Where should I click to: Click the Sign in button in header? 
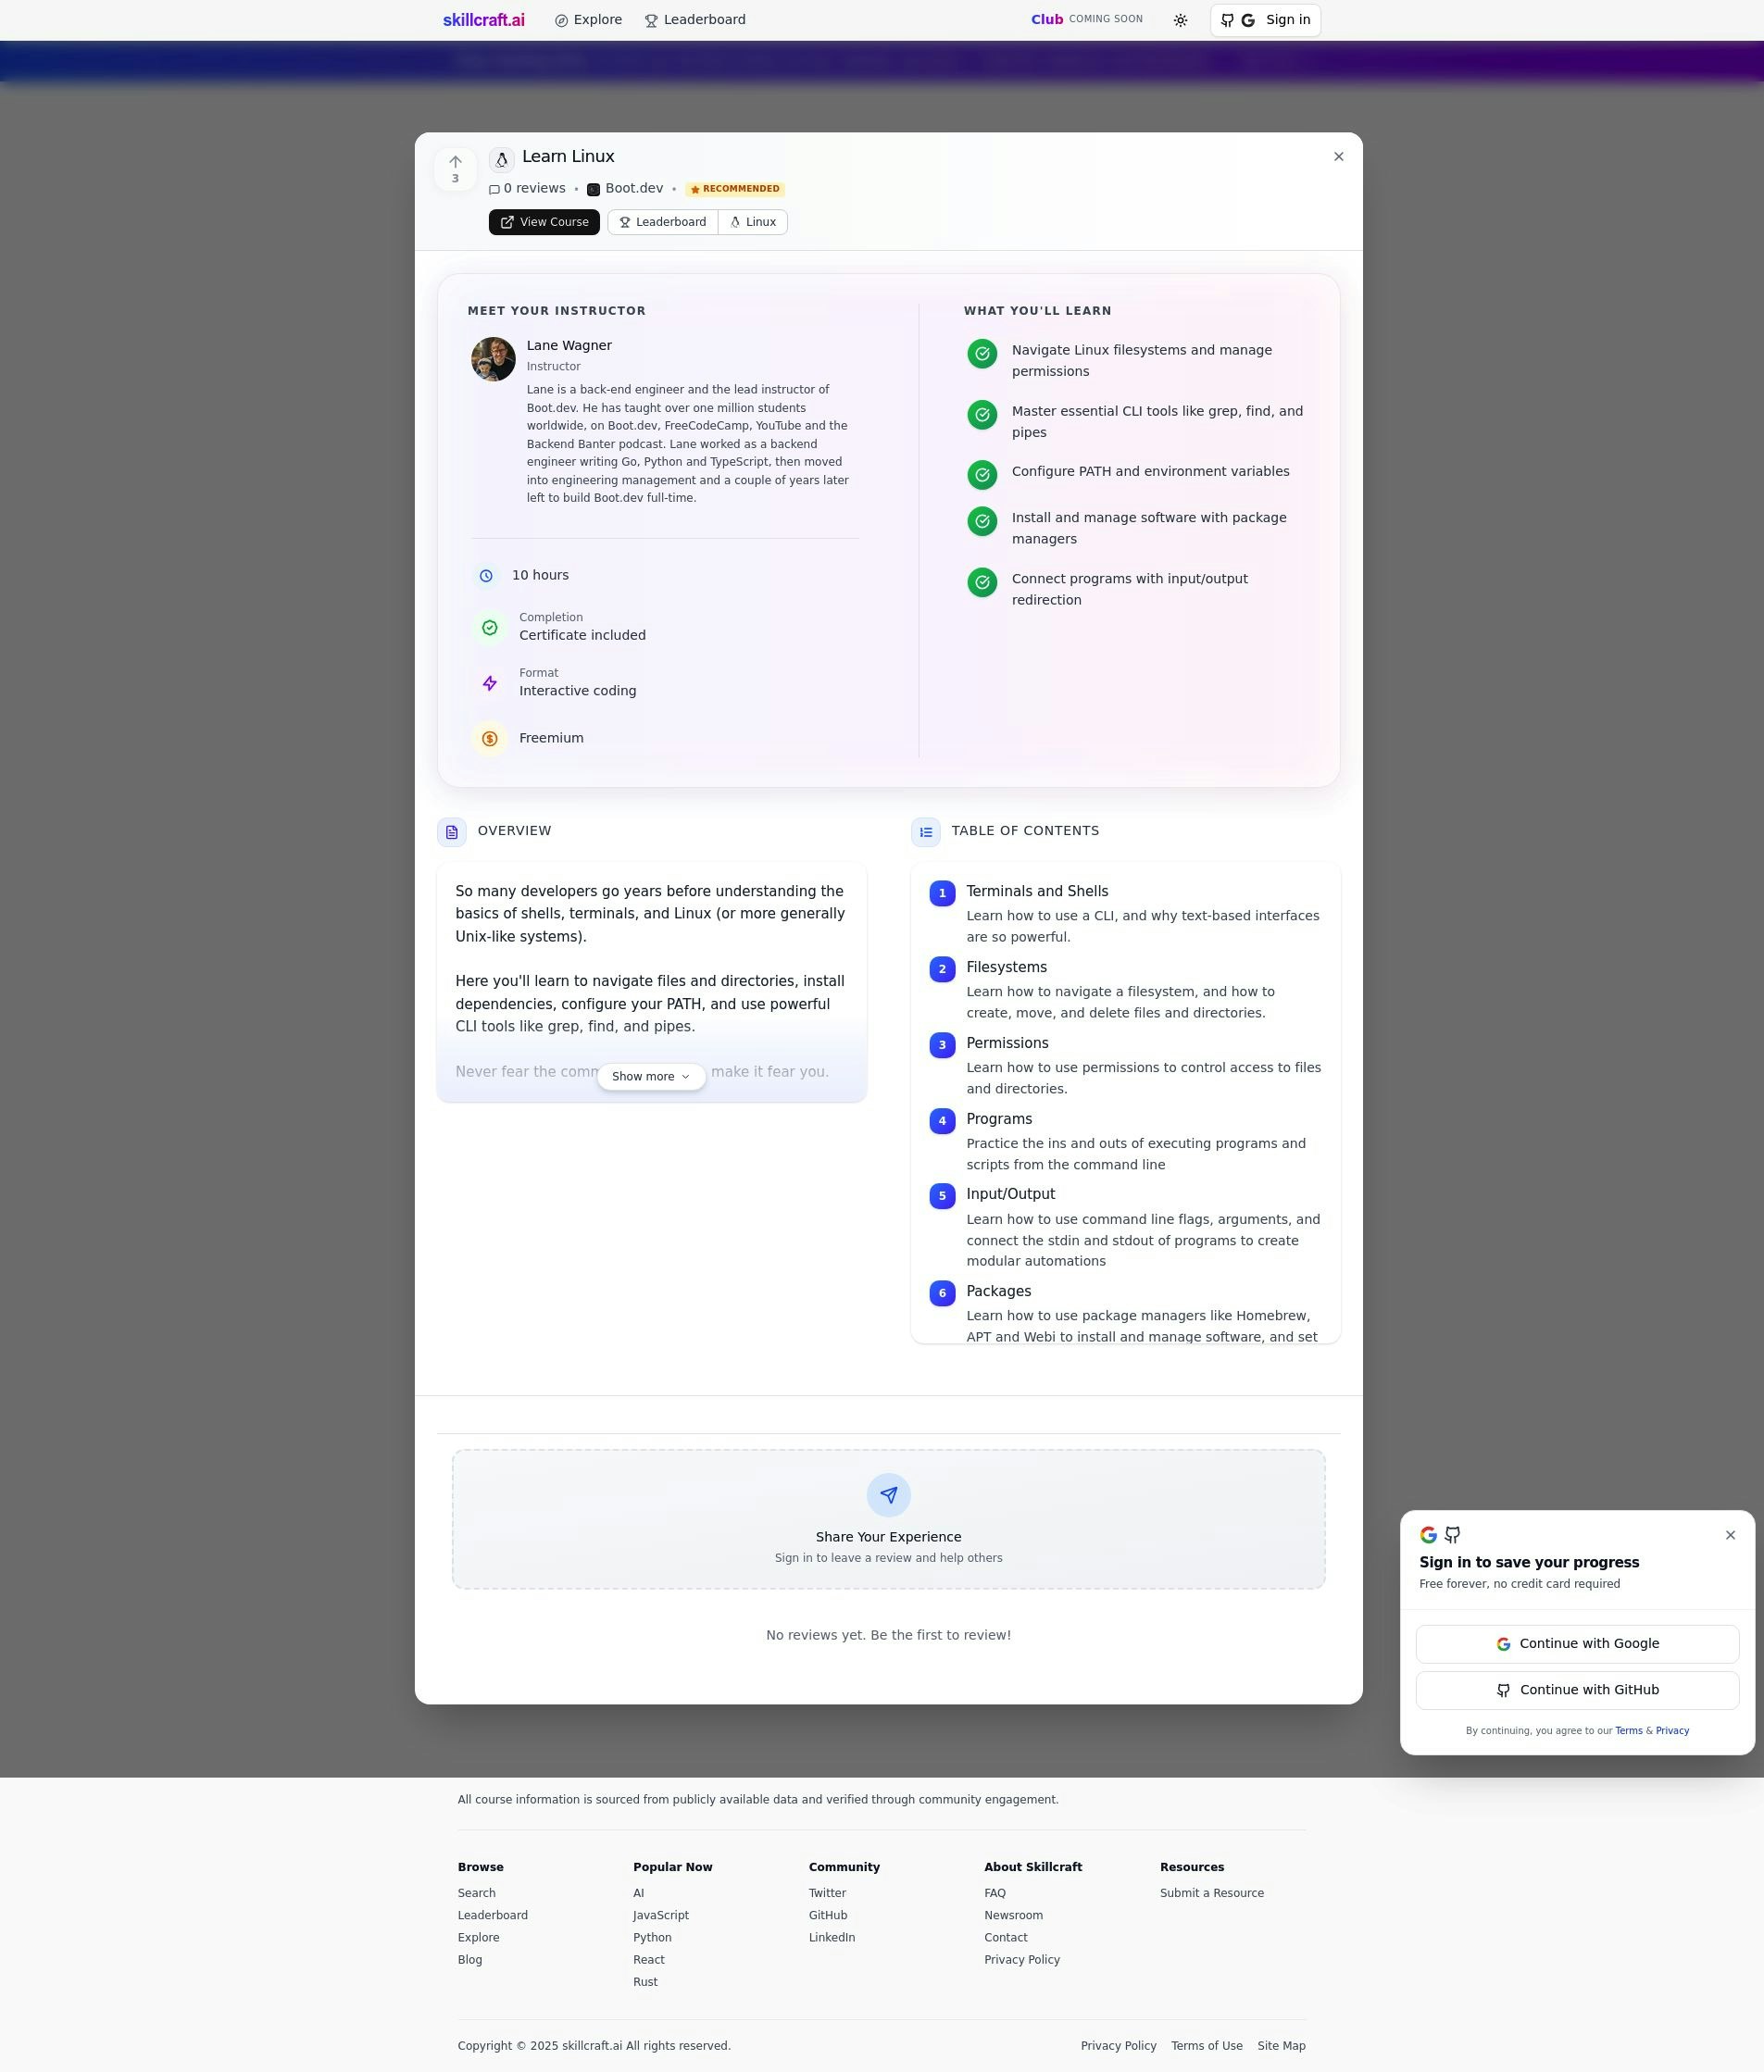pos(1265,20)
